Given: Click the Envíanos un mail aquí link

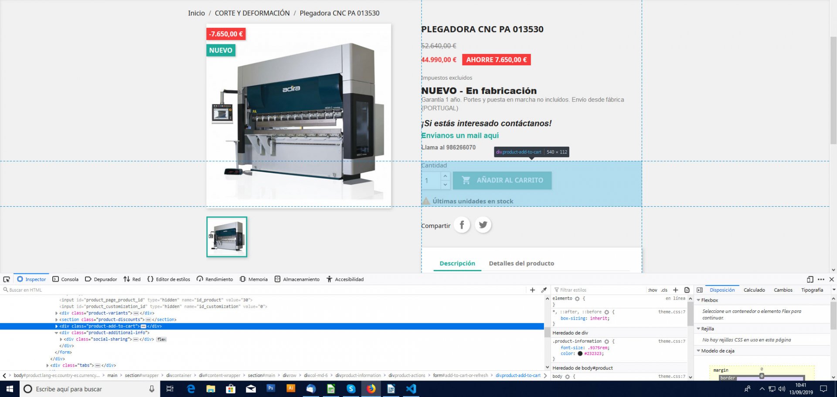Looking at the screenshot, I should (x=460, y=135).
